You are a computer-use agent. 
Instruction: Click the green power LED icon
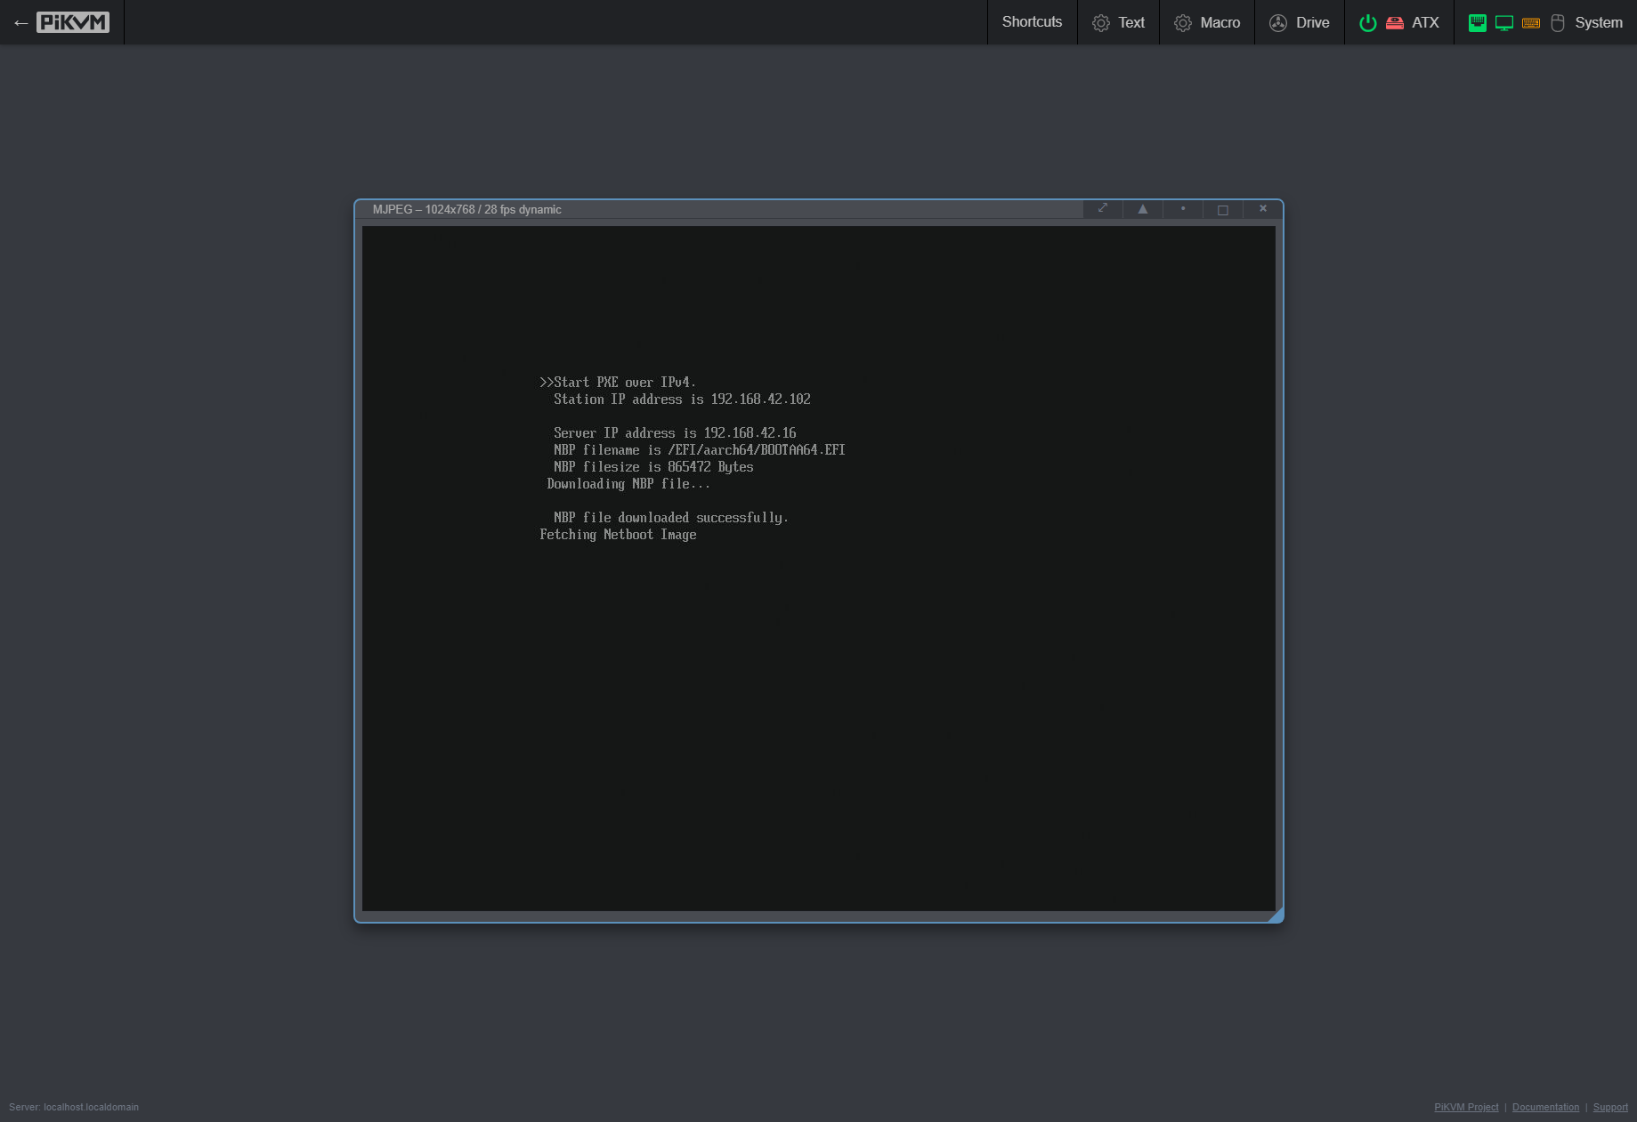[x=1368, y=23]
